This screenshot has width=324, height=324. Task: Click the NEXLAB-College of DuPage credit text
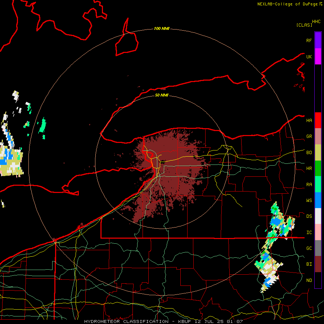(x=287, y=4)
